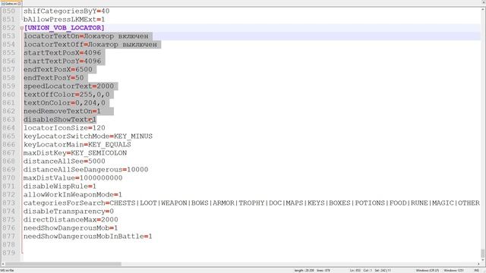Click the maxDistKey=KEY_SEMICOLON line

pyautogui.click(x=75, y=153)
